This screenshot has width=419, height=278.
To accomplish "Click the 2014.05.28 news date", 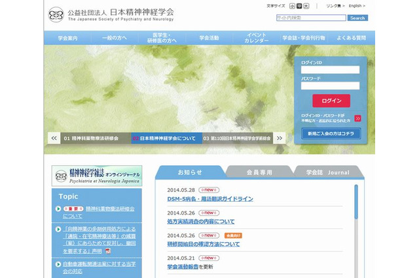I will [x=181, y=190].
